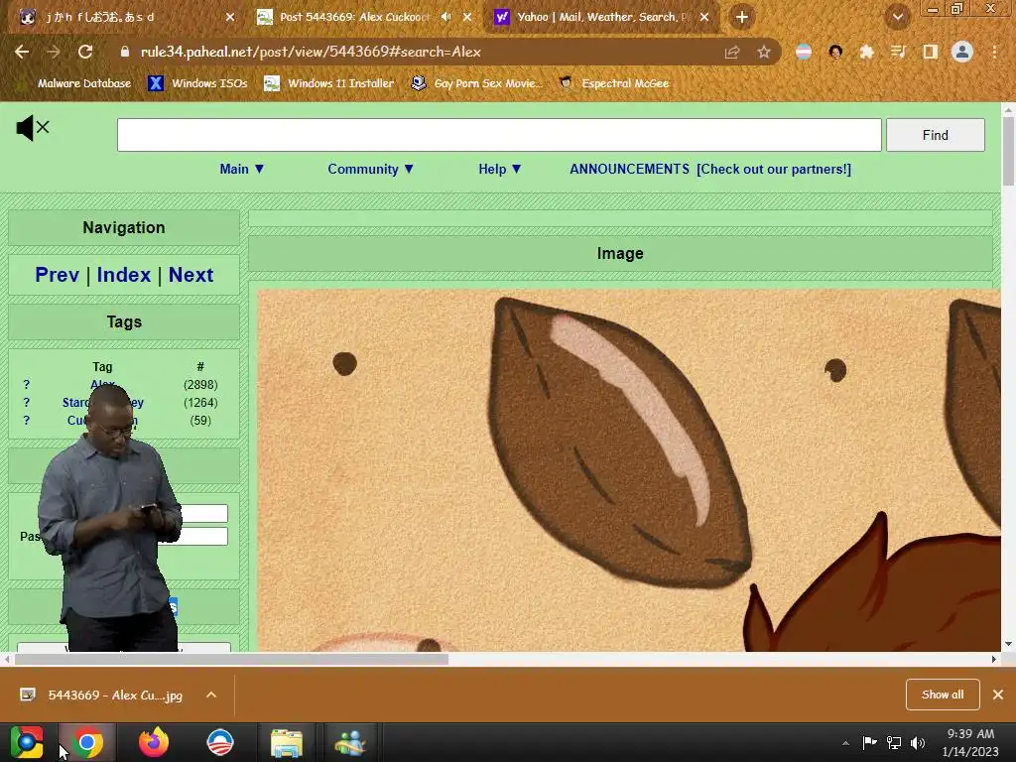
Task: Click the browser Forward arrow
Action: pyautogui.click(x=54, y=52)
